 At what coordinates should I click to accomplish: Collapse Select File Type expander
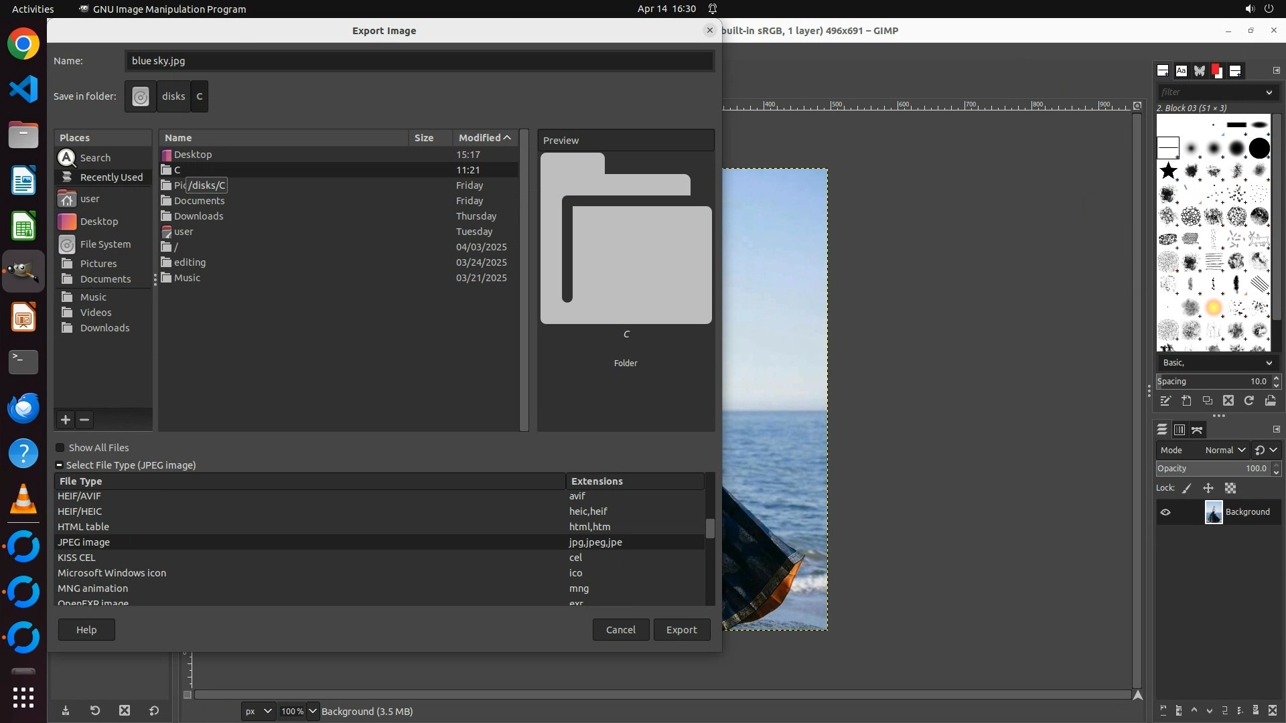click(x=60, y=465)
